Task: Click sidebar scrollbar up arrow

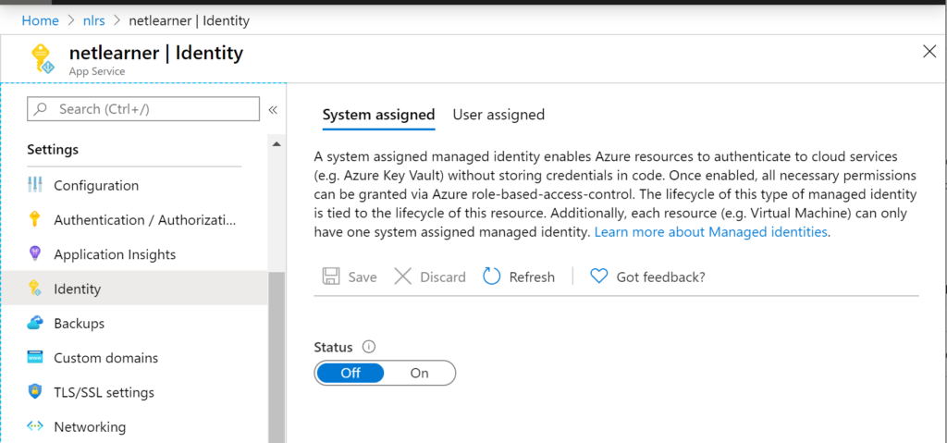Action: pyautogui.click(x=277, y=144)
